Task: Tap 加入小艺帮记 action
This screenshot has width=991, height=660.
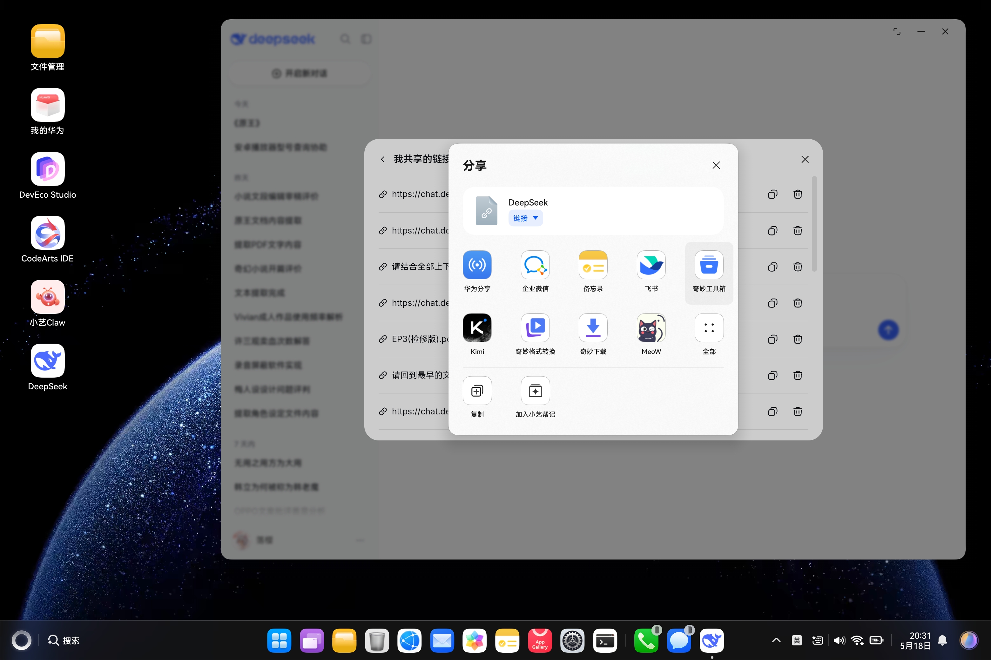Action: (535, 391)
